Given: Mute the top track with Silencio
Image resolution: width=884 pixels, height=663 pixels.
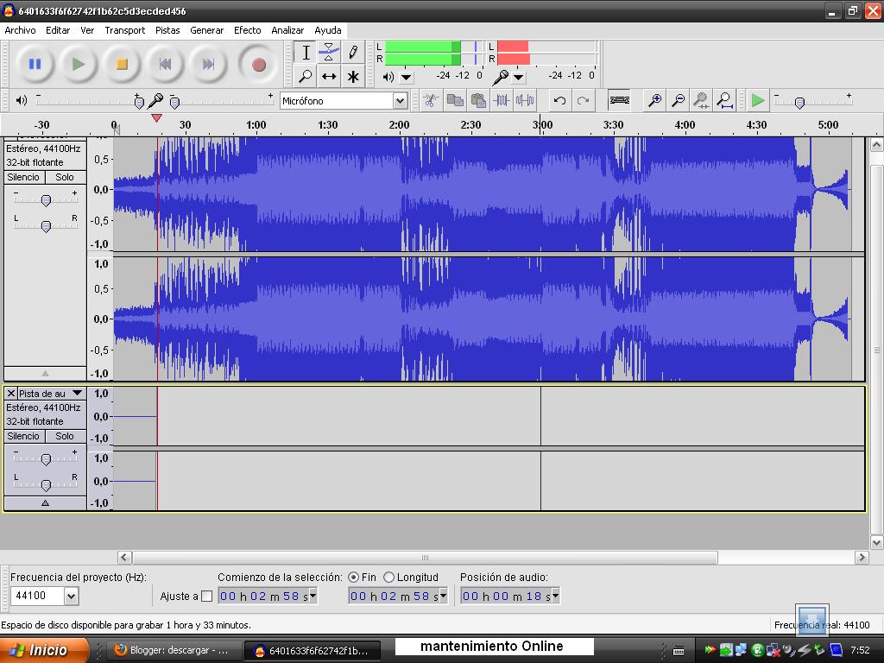Looking at the screenshot, I should coord(22,177).
